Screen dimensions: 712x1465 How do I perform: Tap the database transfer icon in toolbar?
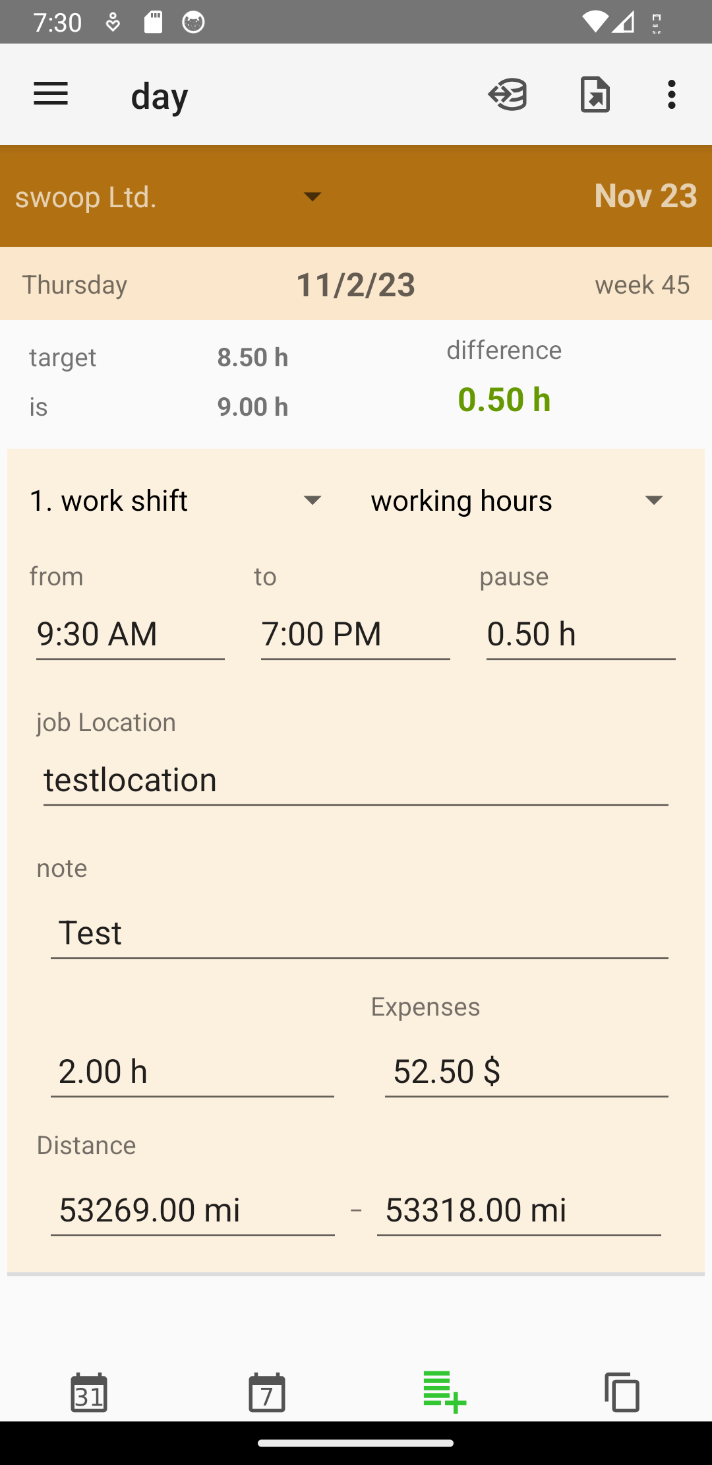pos(508,94)
